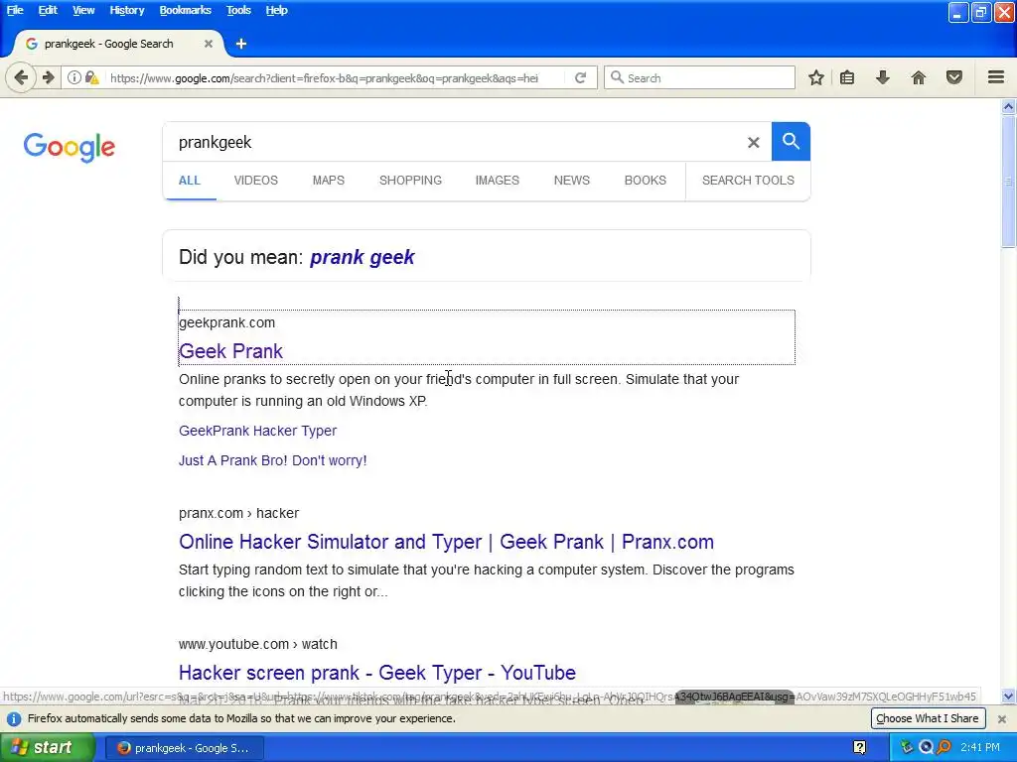Click the 2:41 PM taskbar clock

(980, 748)
